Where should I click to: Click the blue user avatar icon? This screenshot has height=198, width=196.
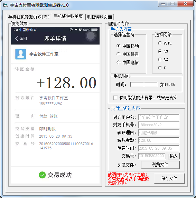21,54
